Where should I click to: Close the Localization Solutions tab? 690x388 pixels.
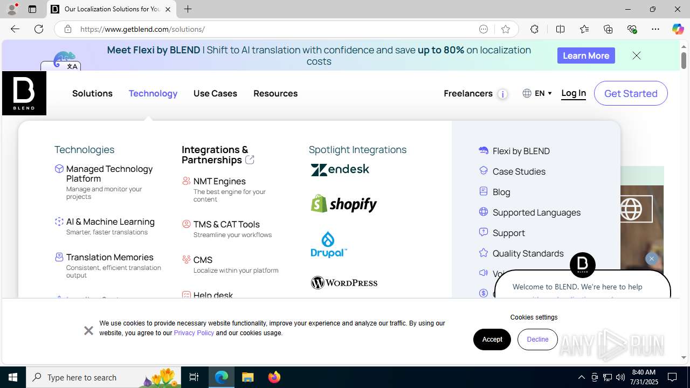pyautogui.click(x=168, y=9)
